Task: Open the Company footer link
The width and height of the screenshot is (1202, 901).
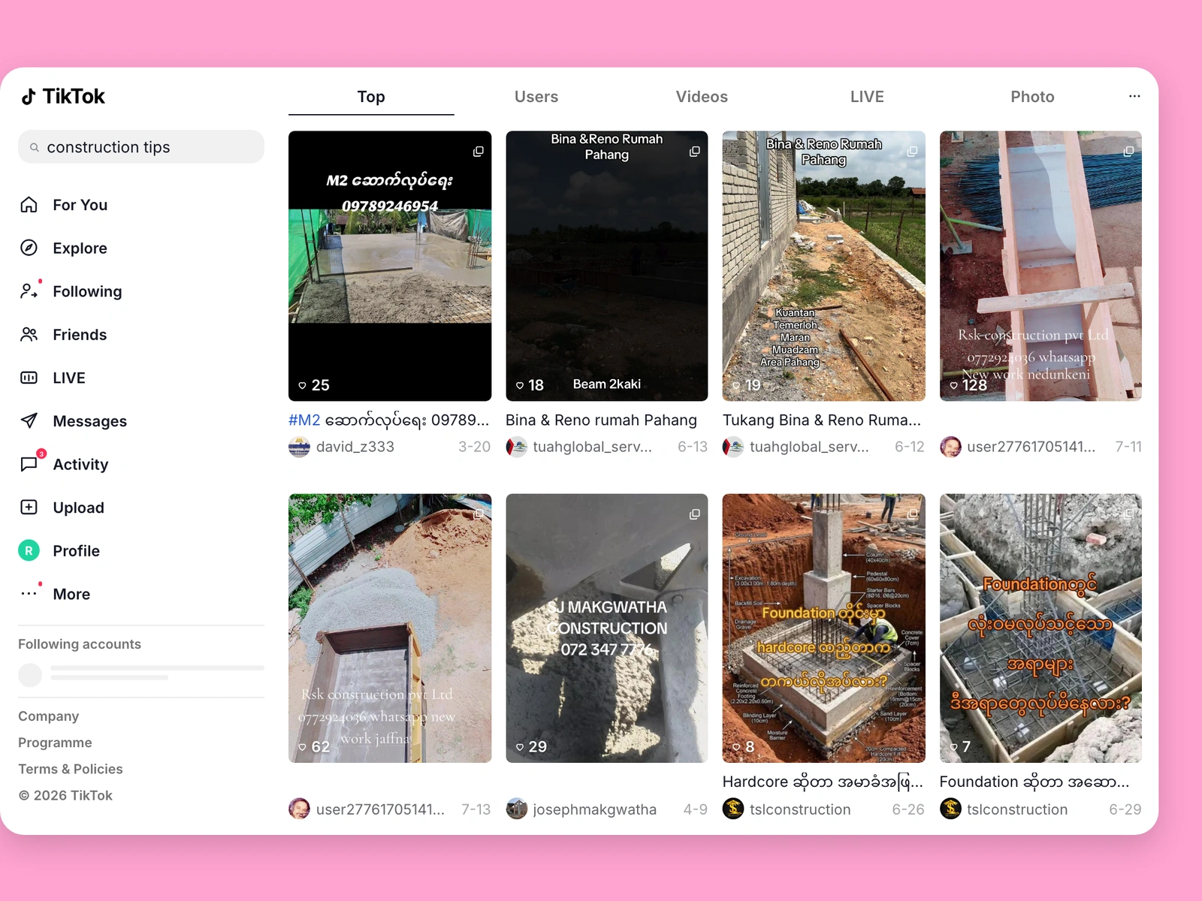Action: click(x=49, y=716)
